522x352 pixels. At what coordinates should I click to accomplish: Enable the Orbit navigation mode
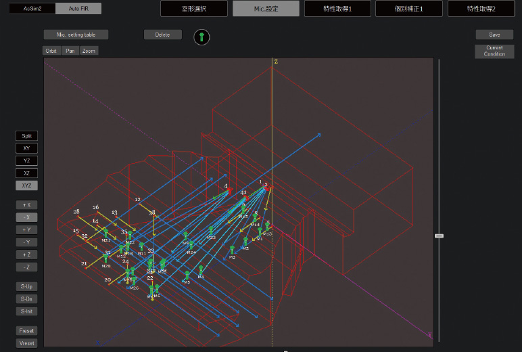[x=51, y=51]
